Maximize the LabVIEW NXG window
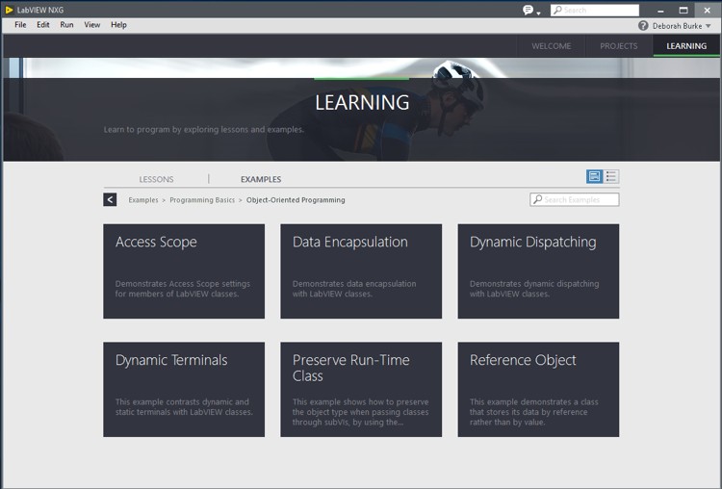The image size is (722, 489). pos(683,11)
